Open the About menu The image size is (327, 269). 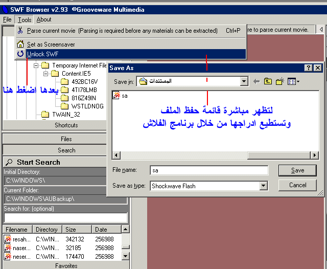point(44,19)
